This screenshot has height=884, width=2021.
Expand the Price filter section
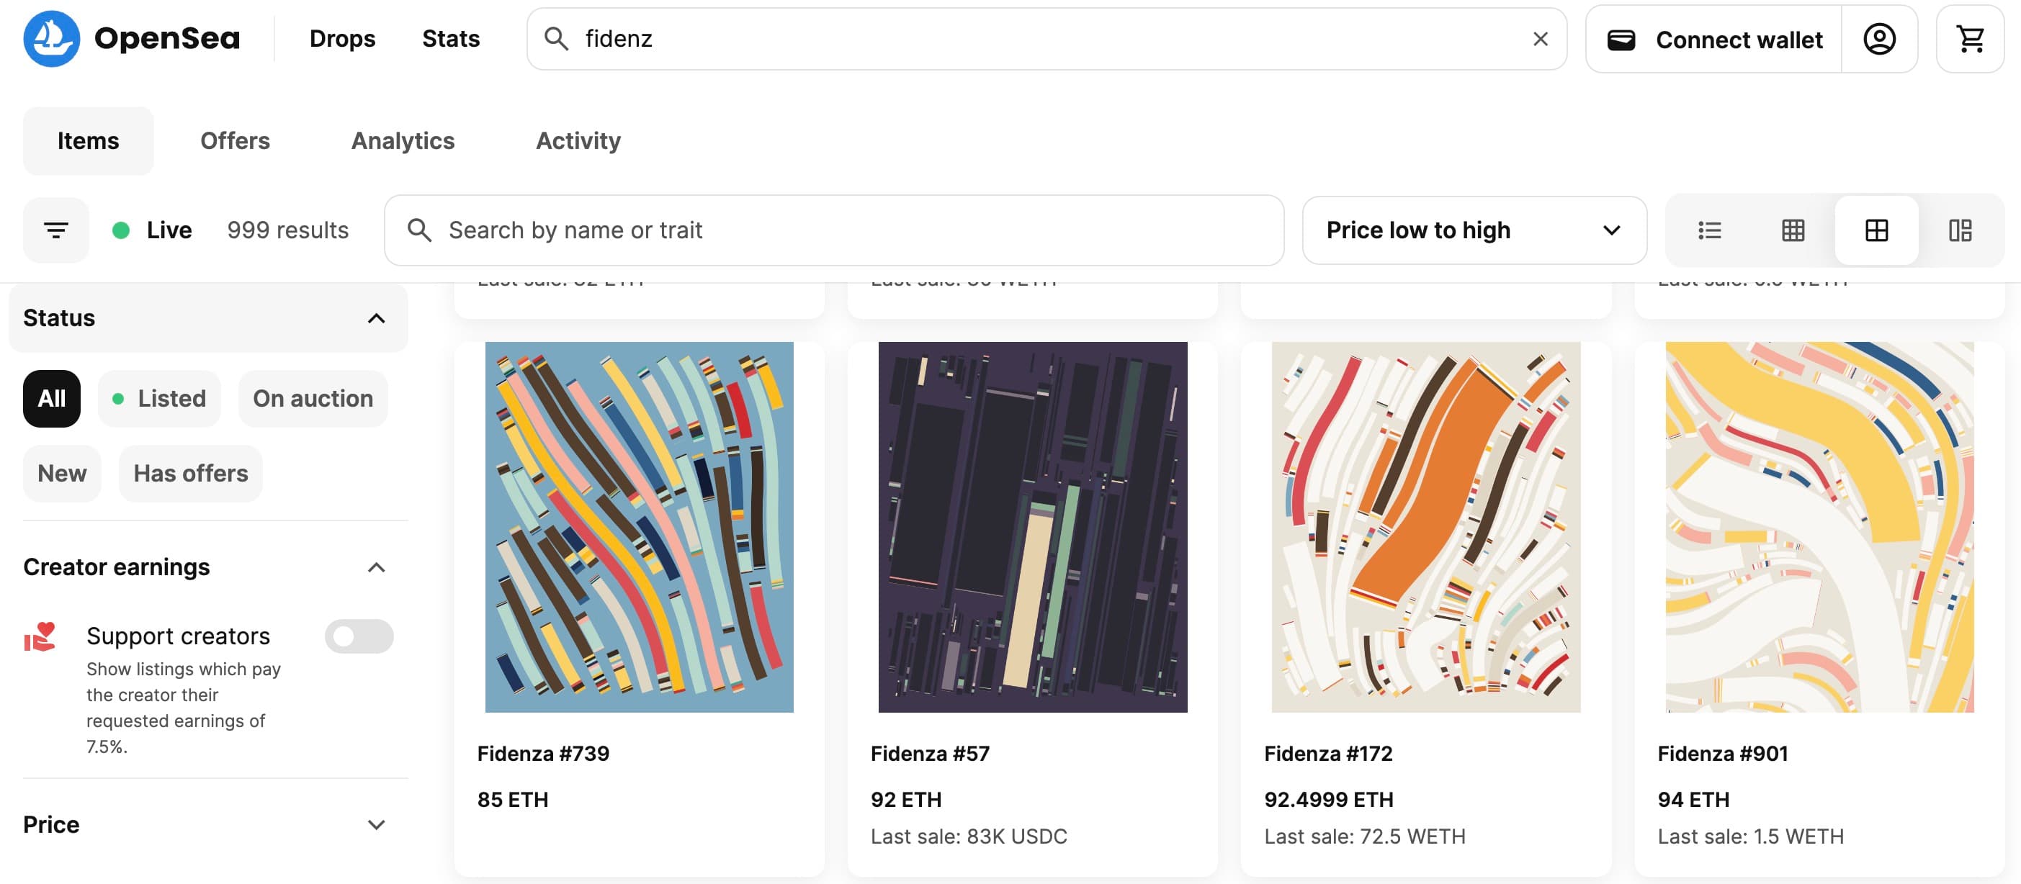point(376,824)
